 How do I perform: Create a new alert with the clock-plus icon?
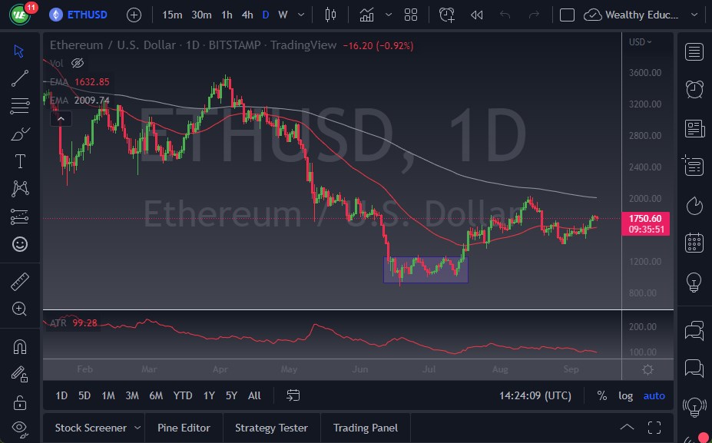446,14
